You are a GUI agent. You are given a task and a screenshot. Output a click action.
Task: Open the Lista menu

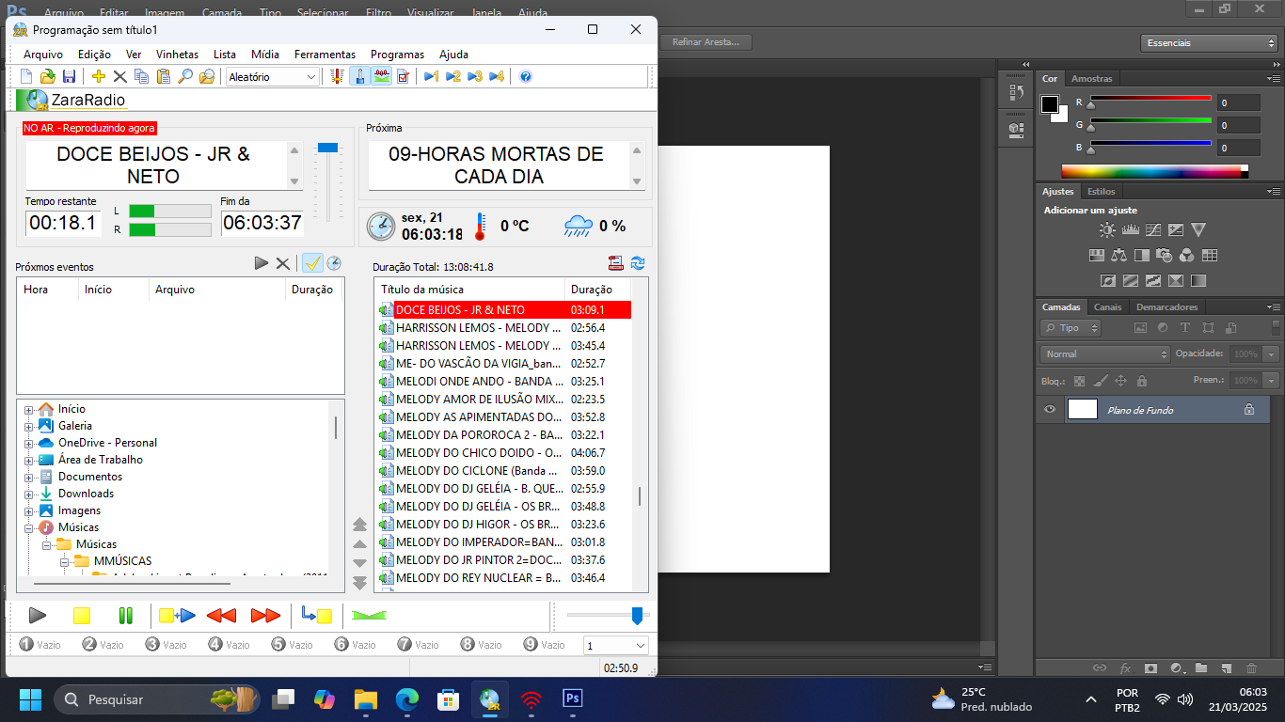tap(225, 55)
